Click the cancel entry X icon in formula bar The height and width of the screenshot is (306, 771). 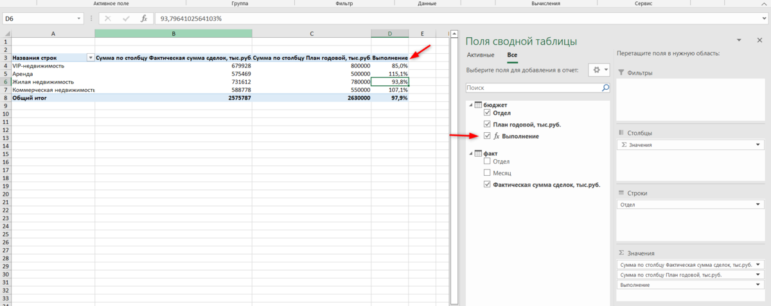click(107, 19)
